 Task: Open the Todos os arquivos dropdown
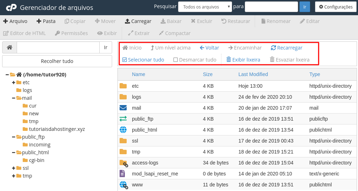(x=205, y=7)
